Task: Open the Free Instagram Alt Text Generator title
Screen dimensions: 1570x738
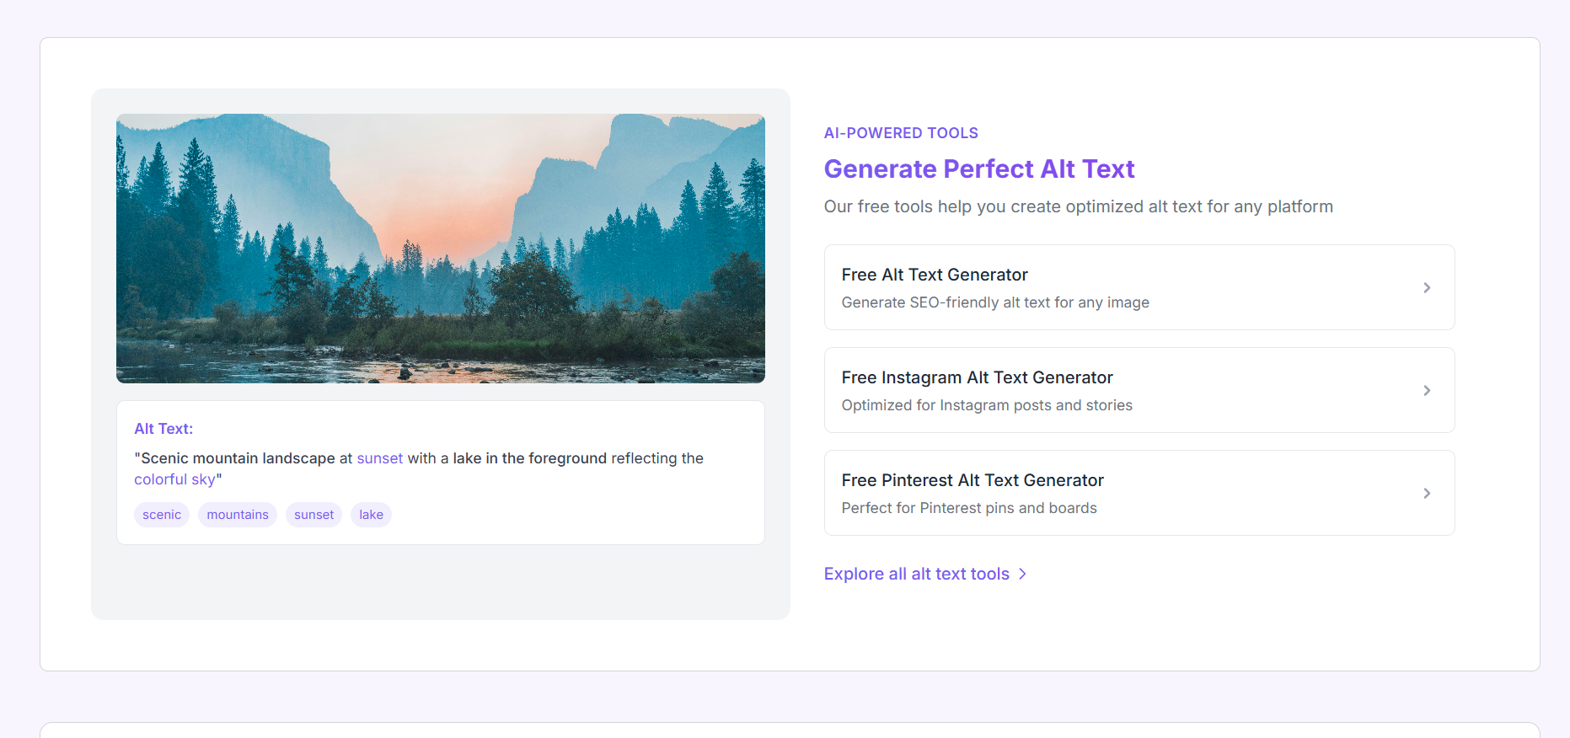Action: coord(977,377)
